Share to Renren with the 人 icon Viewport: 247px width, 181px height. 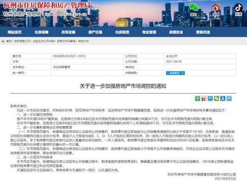tap(223, 98)
